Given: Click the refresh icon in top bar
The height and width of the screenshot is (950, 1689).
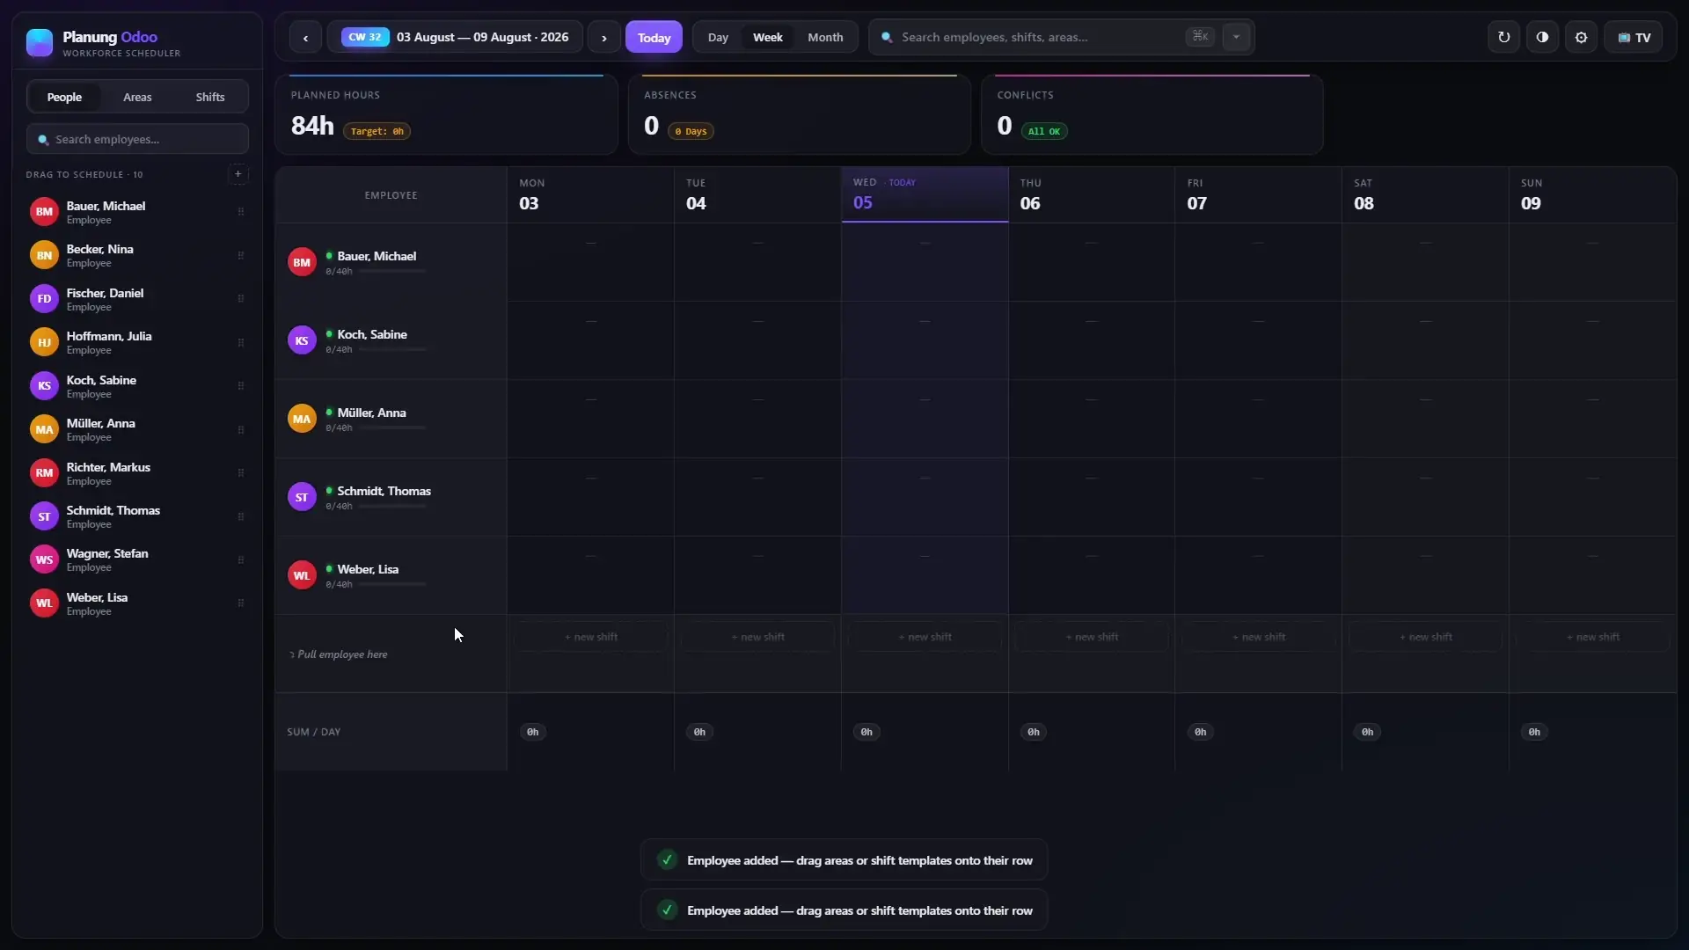Looking at the screenshot, I should pyautogui.click(x=1503, y=37).
